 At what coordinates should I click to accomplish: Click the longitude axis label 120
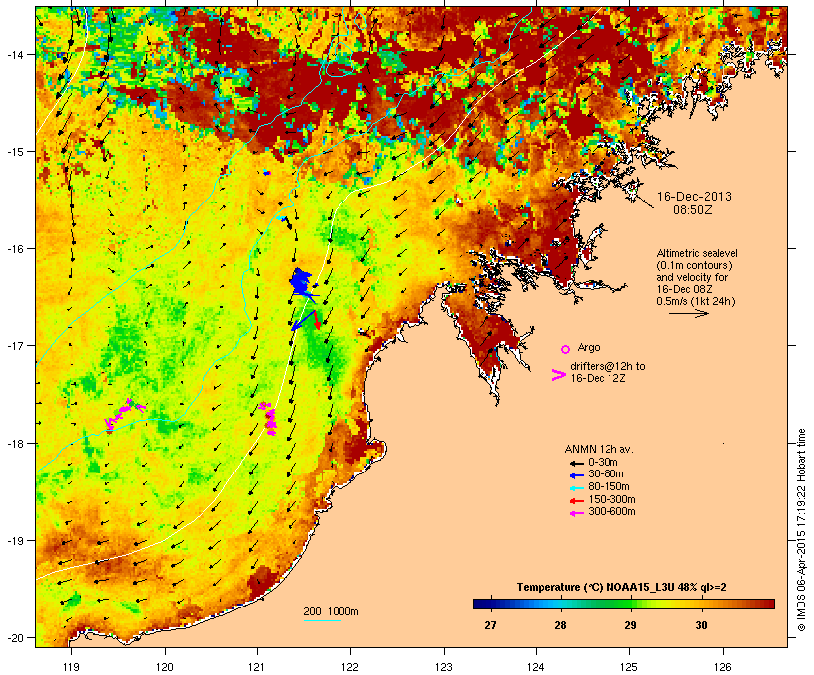tap(165, 667)
